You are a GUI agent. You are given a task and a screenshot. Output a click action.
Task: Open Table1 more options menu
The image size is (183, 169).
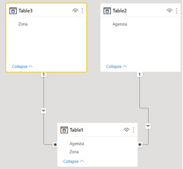[133, 130]
